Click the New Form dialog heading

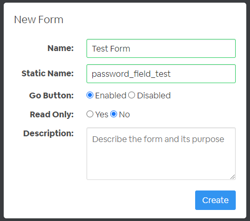pos(39,19)
